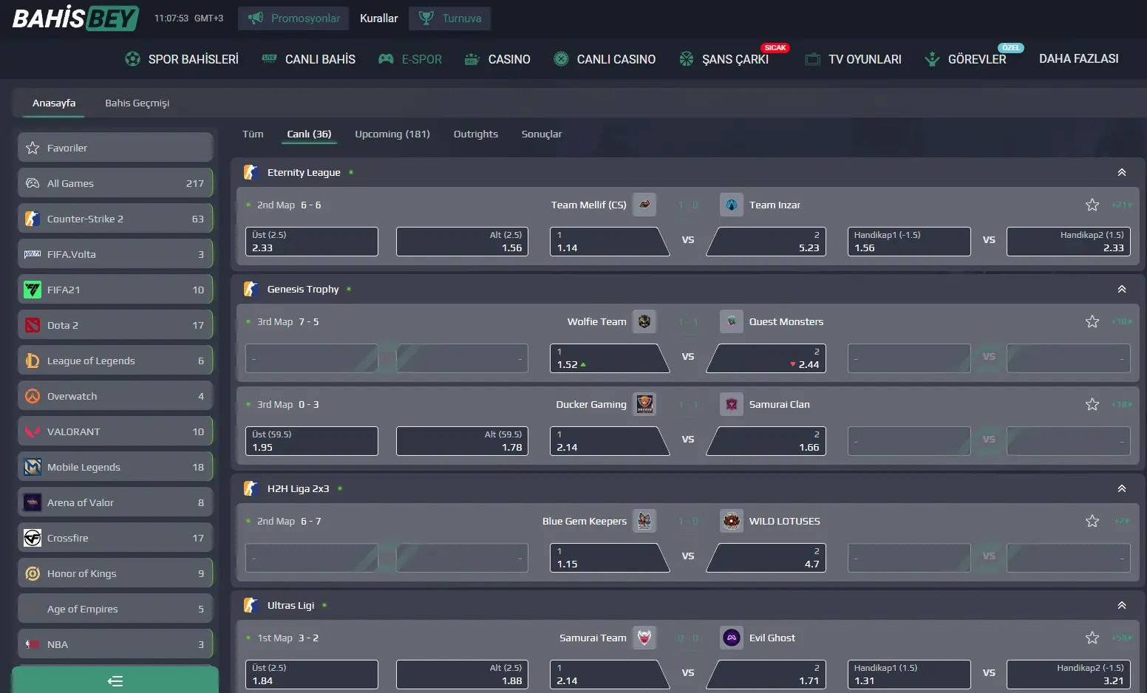The image size is (1147, 693).
Task: Switch to Tüm tab
Action: click(x=253, y=134)
